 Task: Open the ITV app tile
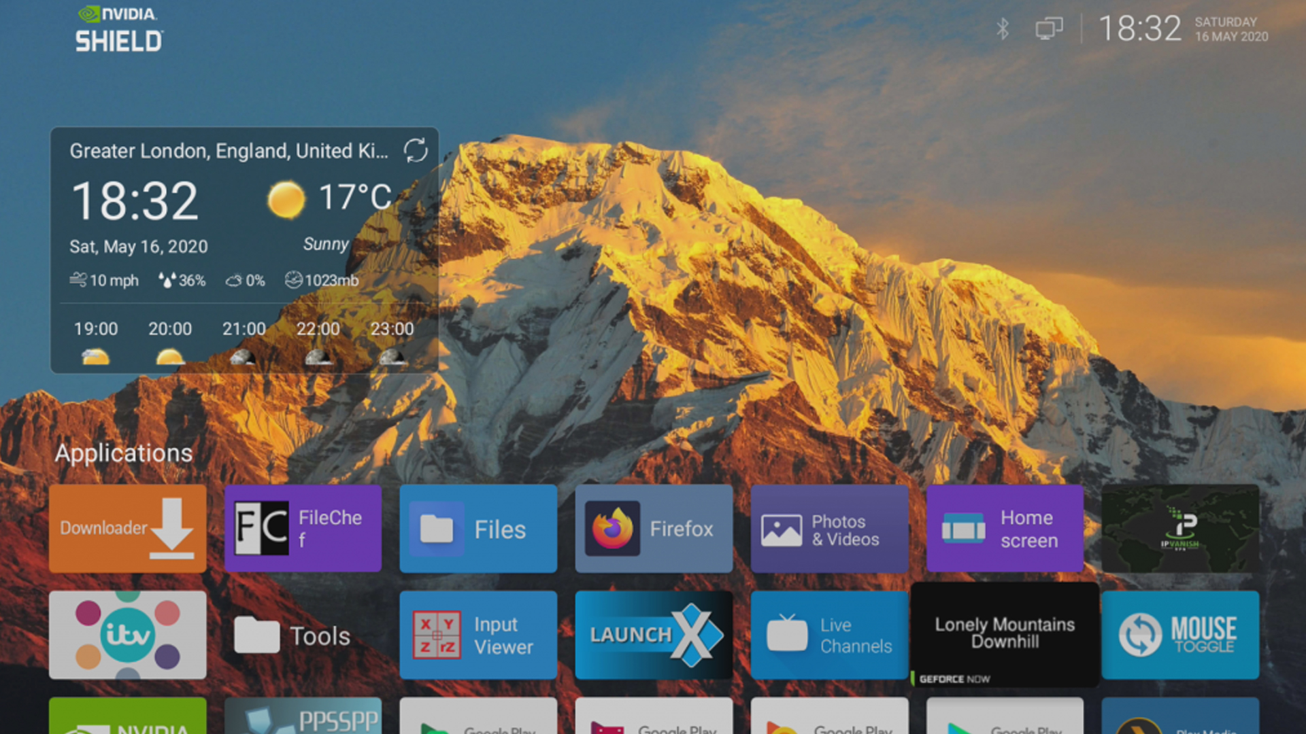point(128,635)
